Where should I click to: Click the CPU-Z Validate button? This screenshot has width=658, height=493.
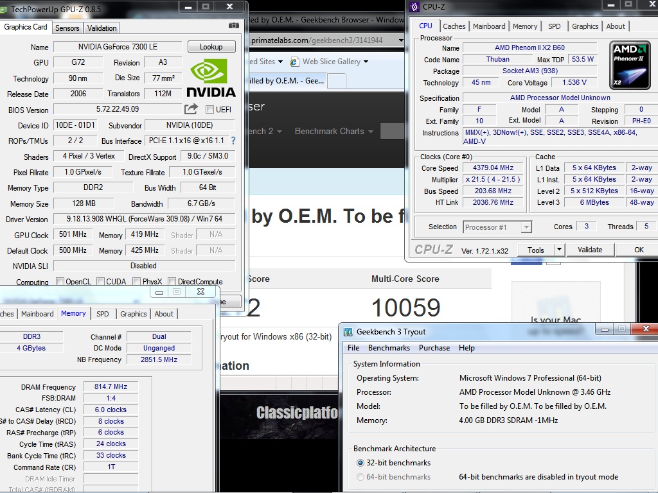(x=590, y=250)
